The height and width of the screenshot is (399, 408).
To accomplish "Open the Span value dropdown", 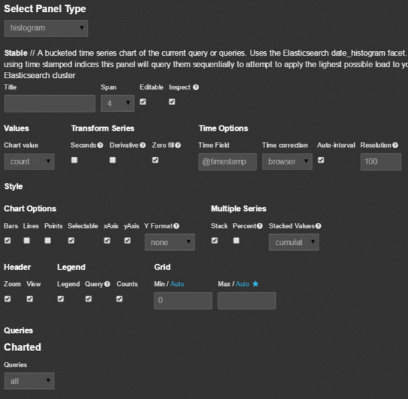I will pyautogui.click(x=117, y=103).
